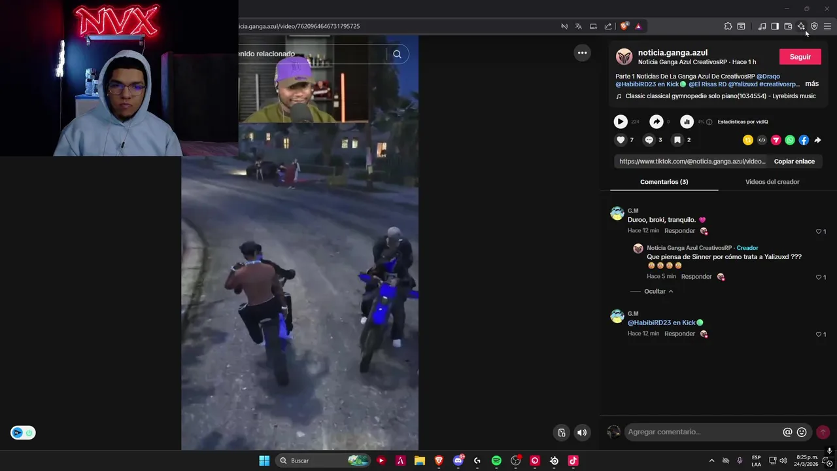837x471 pixels.
Task: Click the yellow repost icon
Action: pyautogui.click(x=748, y=140)
